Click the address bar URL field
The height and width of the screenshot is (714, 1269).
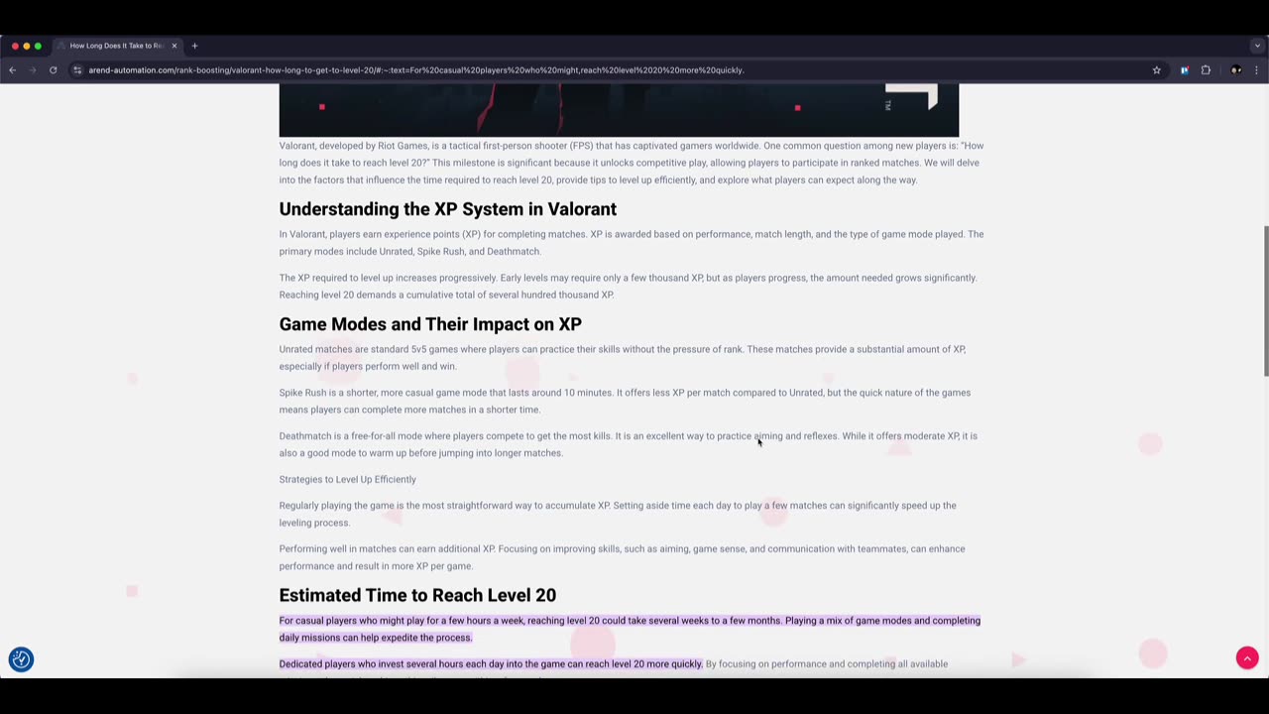pos(416,70)
